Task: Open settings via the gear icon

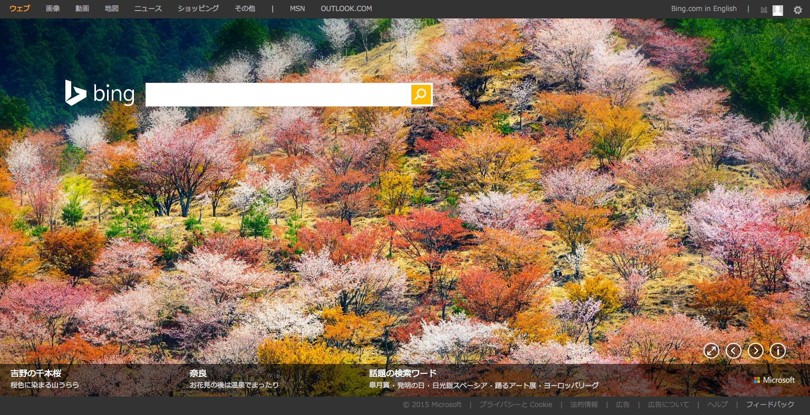Action: point(798,9)
